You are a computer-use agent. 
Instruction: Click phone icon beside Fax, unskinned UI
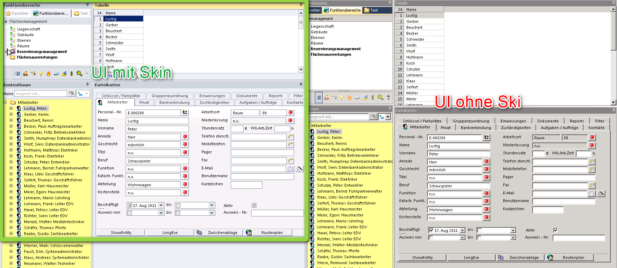pyautogui.click(x=592, y=185)
